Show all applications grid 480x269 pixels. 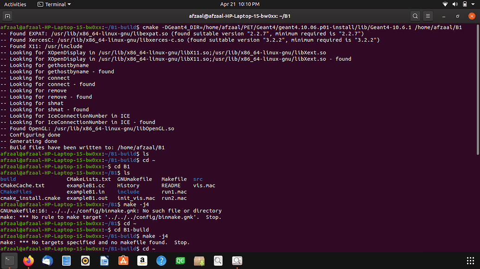(469, 261)
